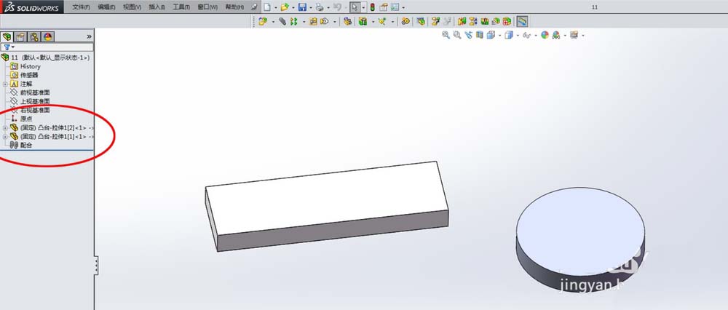Click the Assembly Features icon
The width and height of the screenshot is (728, 310).
pyautogui.click(x=363, y=21)
